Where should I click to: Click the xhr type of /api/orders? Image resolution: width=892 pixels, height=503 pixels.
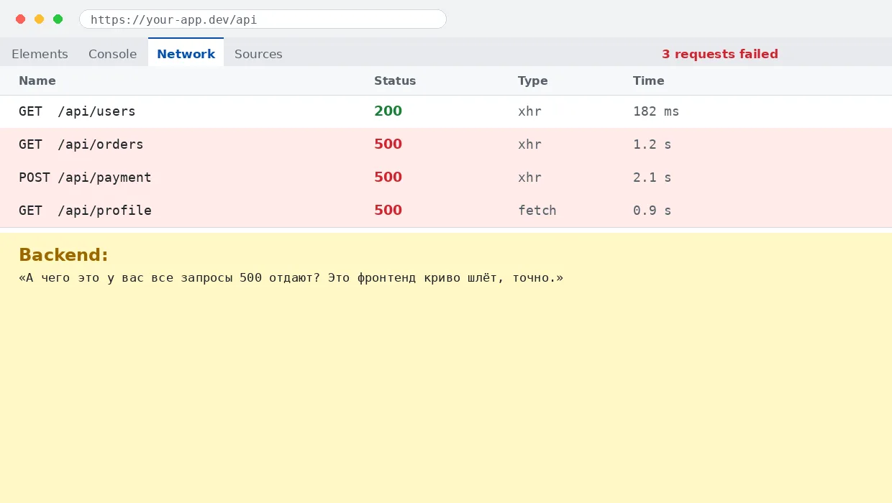[x=530, y=144]
